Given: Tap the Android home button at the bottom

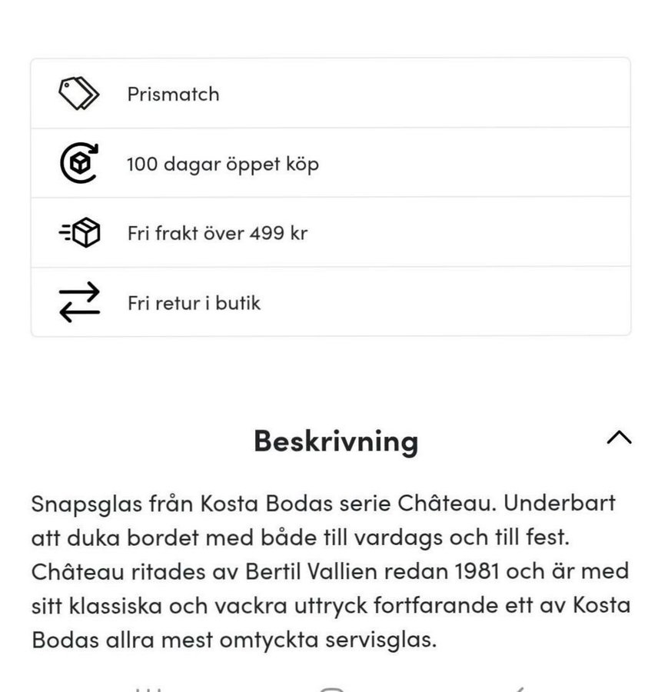Looking at the screenshot, I should [331, 687].
